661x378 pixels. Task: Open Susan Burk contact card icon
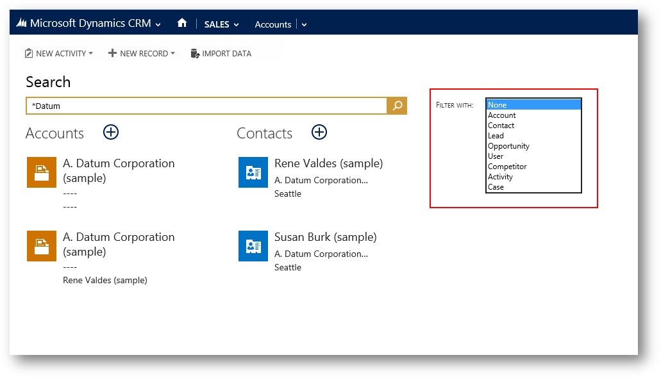point(253,245)
